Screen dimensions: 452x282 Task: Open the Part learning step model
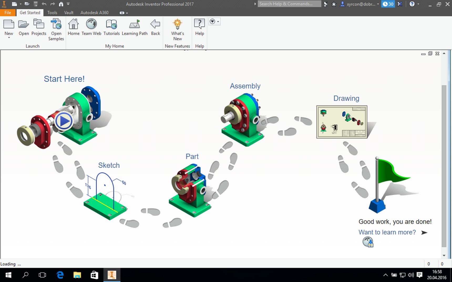(x=190, y=190)
